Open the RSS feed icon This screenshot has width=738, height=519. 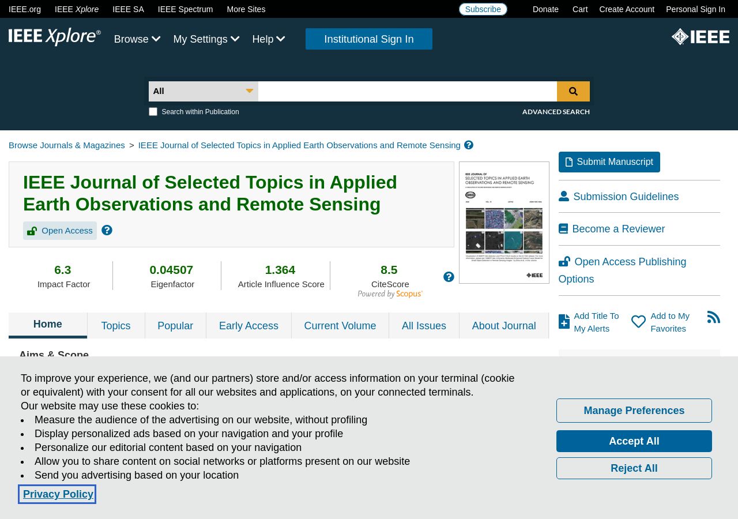click(714, 317)
